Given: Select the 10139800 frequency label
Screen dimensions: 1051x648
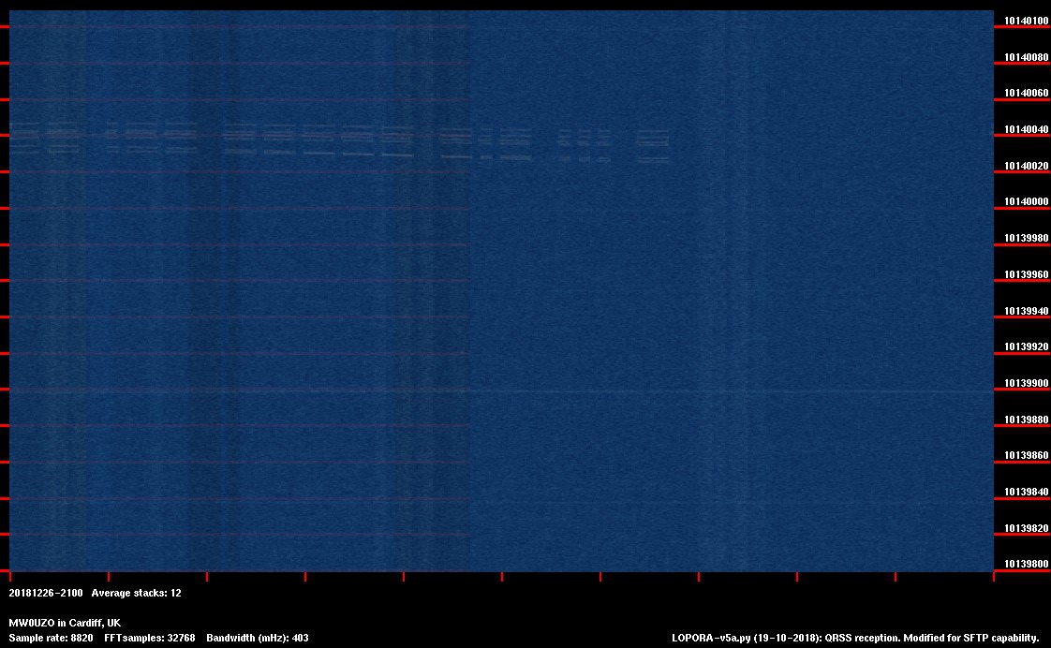Looking at the screenshot, I should (x=1027, y=564).
